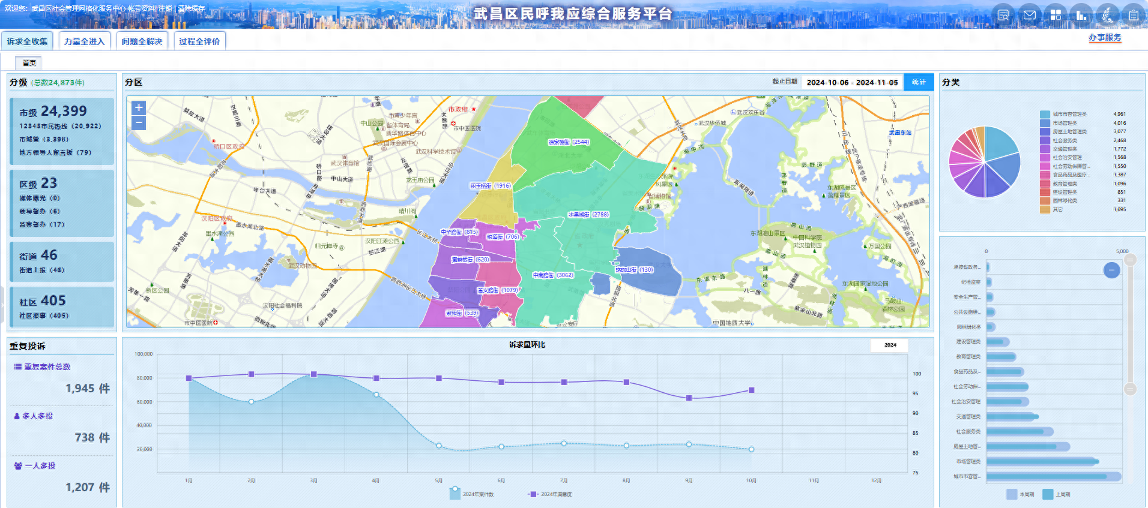Open the 社区 405 card
Image resolution: width=1148 pixels, height=508 pixels.
[62, 307]
